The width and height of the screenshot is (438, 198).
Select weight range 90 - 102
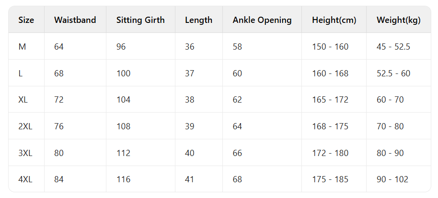392,179
